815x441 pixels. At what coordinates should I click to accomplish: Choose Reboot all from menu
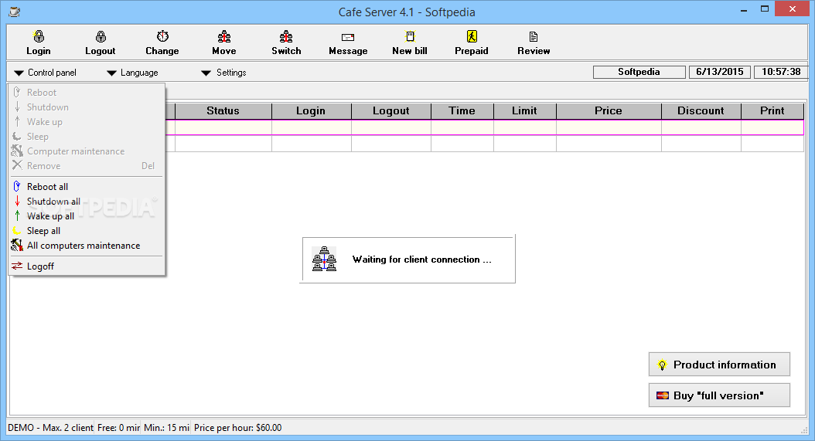point(87,186)
